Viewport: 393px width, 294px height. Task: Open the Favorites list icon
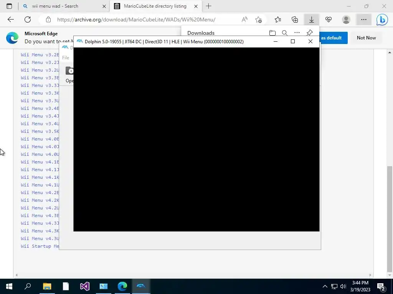coord(278,20)
